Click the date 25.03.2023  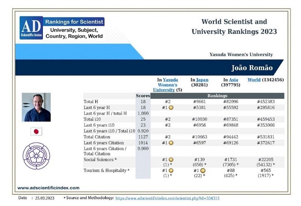click(44, 198)
